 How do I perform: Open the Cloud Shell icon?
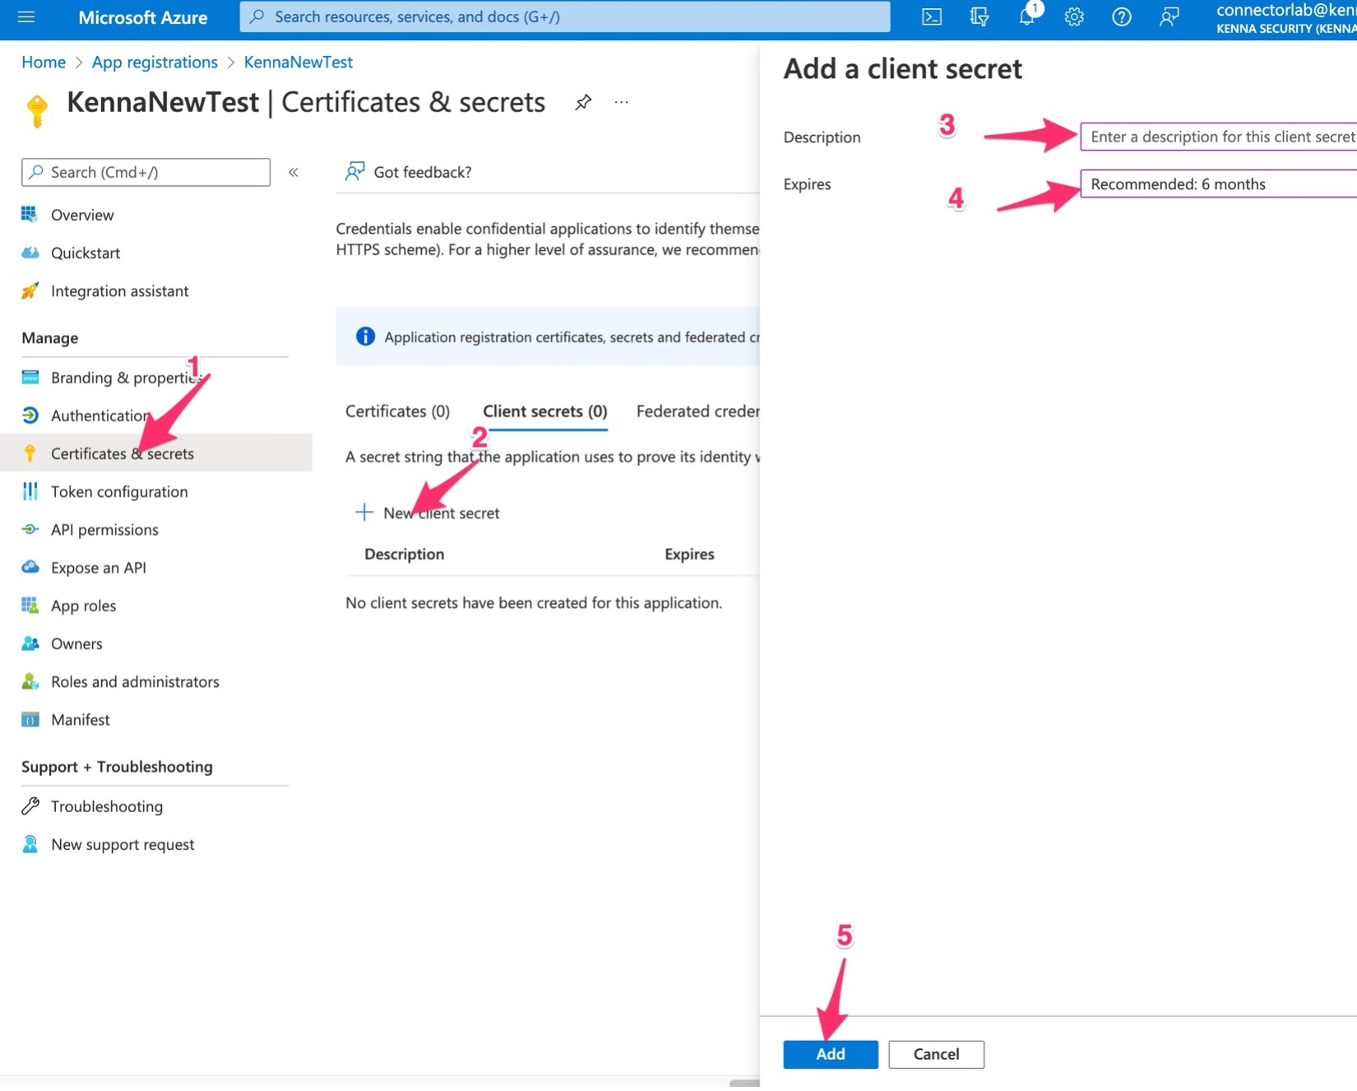click(931, 16)
